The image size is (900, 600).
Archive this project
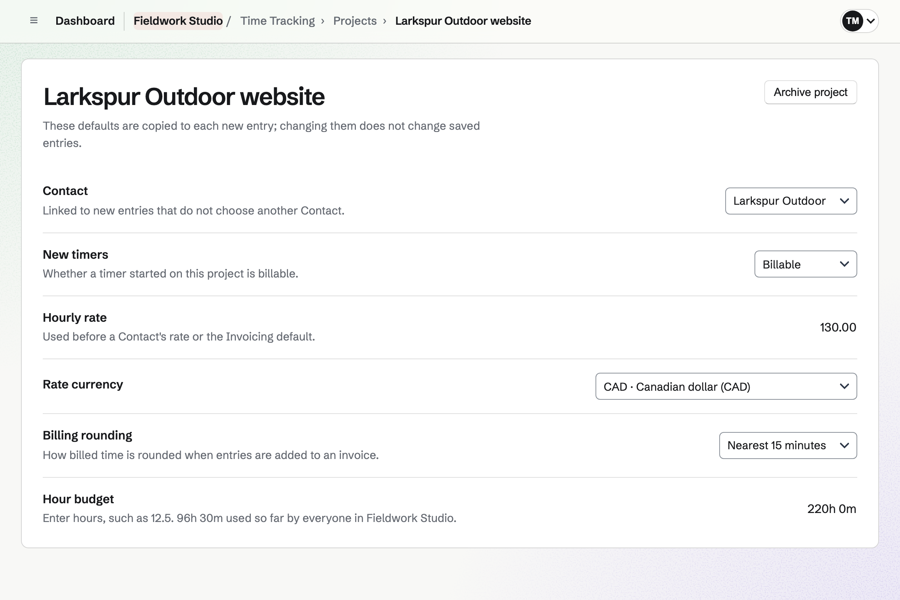(x=810, y=92)
